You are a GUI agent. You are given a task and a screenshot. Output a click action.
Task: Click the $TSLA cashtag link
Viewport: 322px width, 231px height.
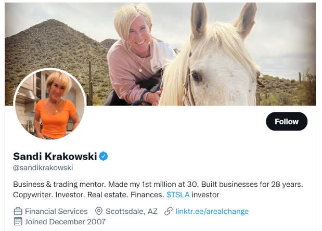point(178,195)
